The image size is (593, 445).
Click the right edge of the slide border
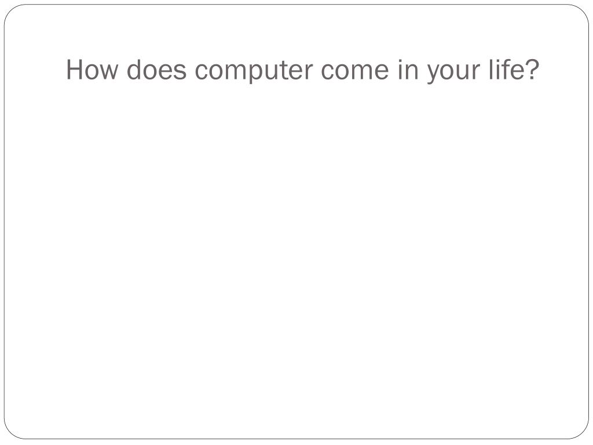point(589,222)
